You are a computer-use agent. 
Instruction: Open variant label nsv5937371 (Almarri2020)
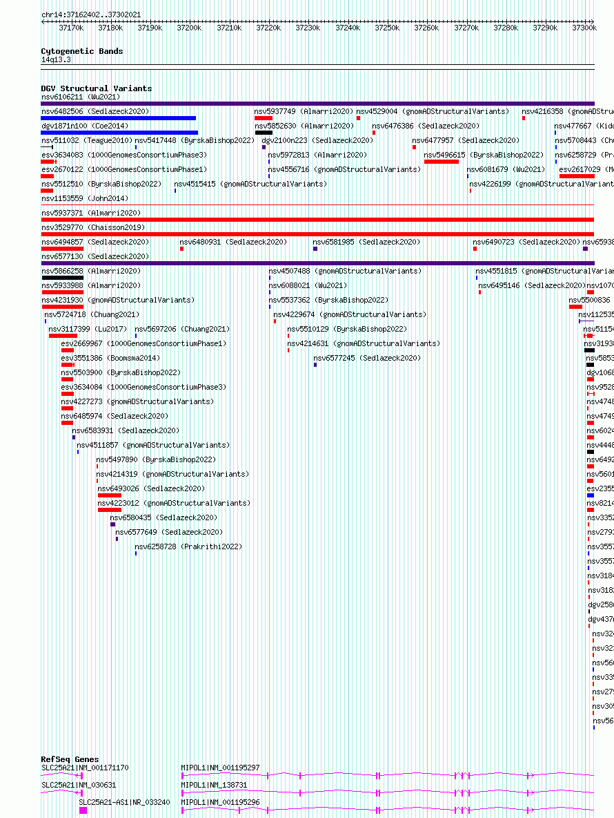(91, 213)
